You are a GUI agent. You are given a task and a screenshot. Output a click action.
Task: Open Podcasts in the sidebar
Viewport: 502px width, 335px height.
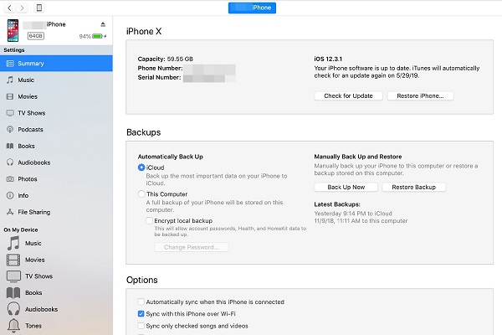(56, 130)
